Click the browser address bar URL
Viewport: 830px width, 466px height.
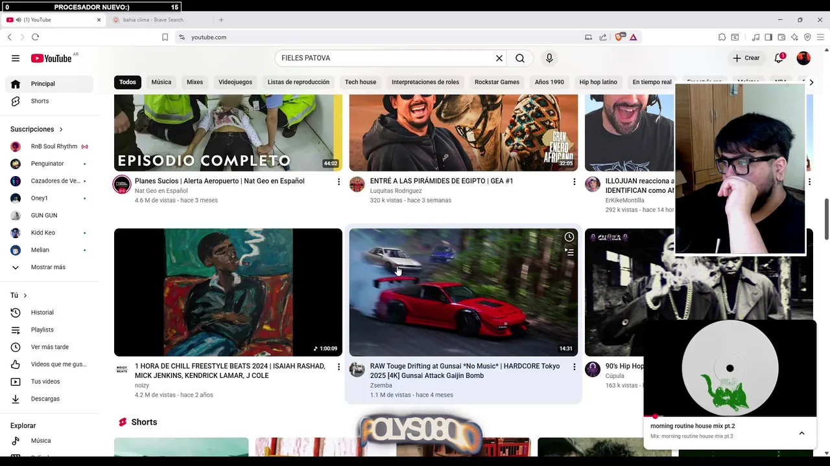[209, 37]
